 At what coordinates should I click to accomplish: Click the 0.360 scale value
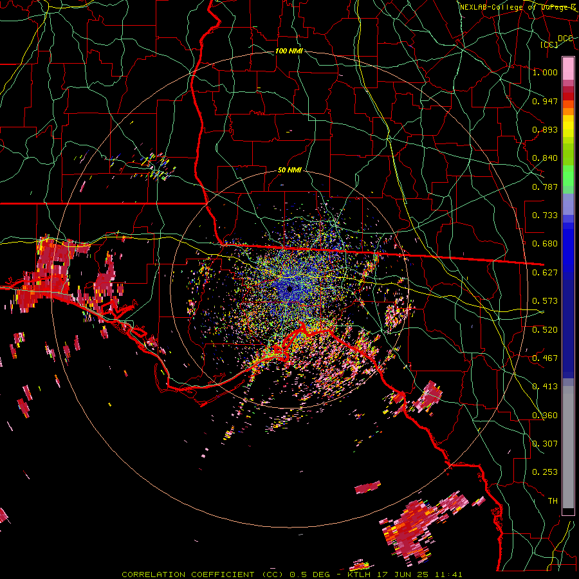(x=545, y=416)
